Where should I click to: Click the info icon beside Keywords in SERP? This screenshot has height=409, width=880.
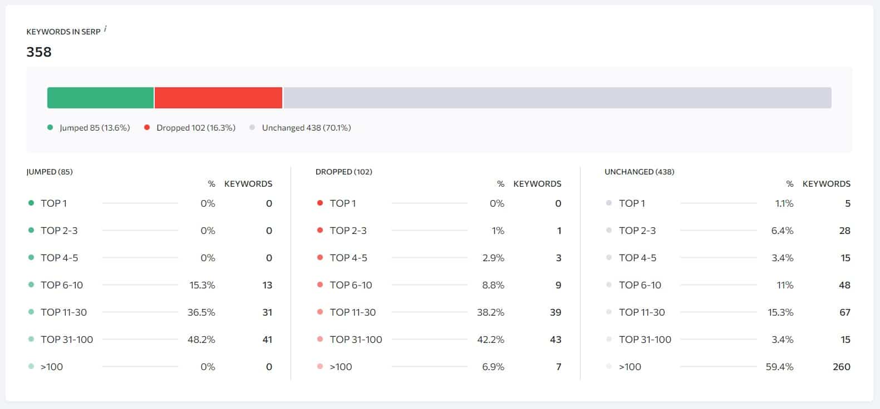click(106, 29)
